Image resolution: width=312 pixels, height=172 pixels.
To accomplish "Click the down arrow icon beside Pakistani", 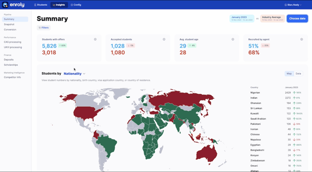I will [x=294, y=124].
